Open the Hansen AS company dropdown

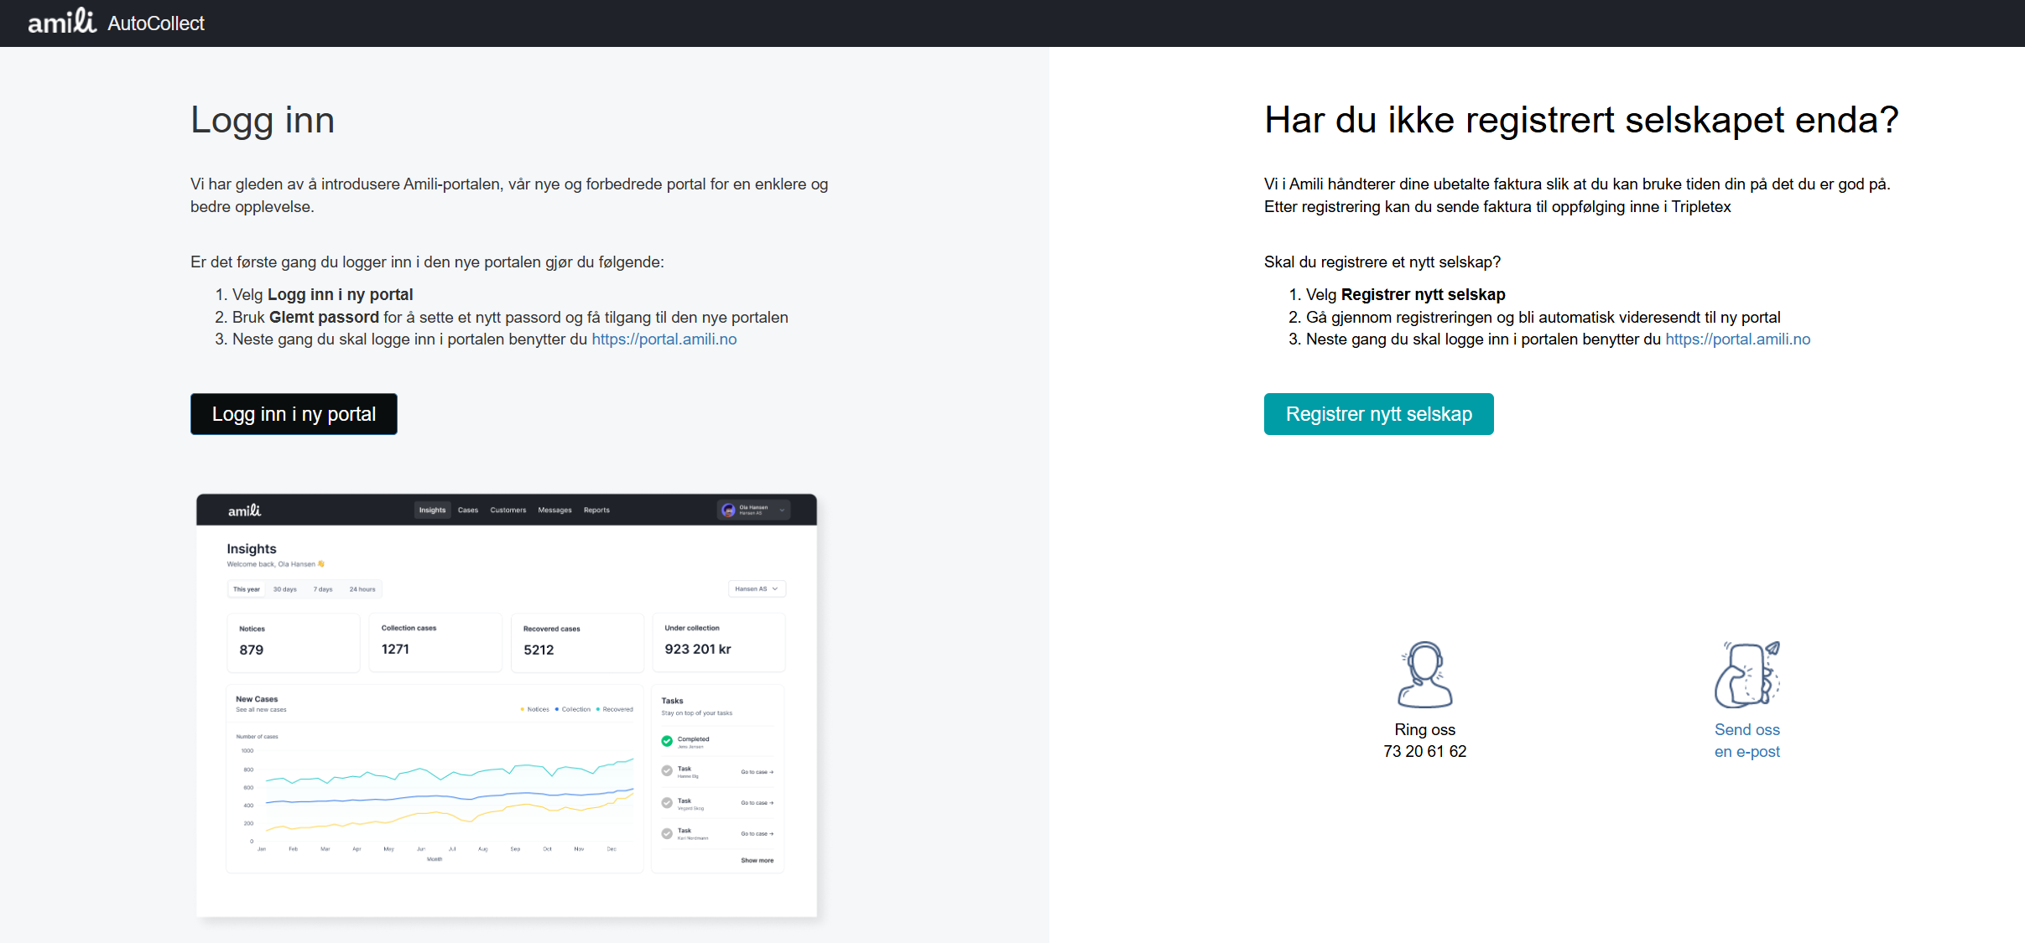(x=756, y=588)
